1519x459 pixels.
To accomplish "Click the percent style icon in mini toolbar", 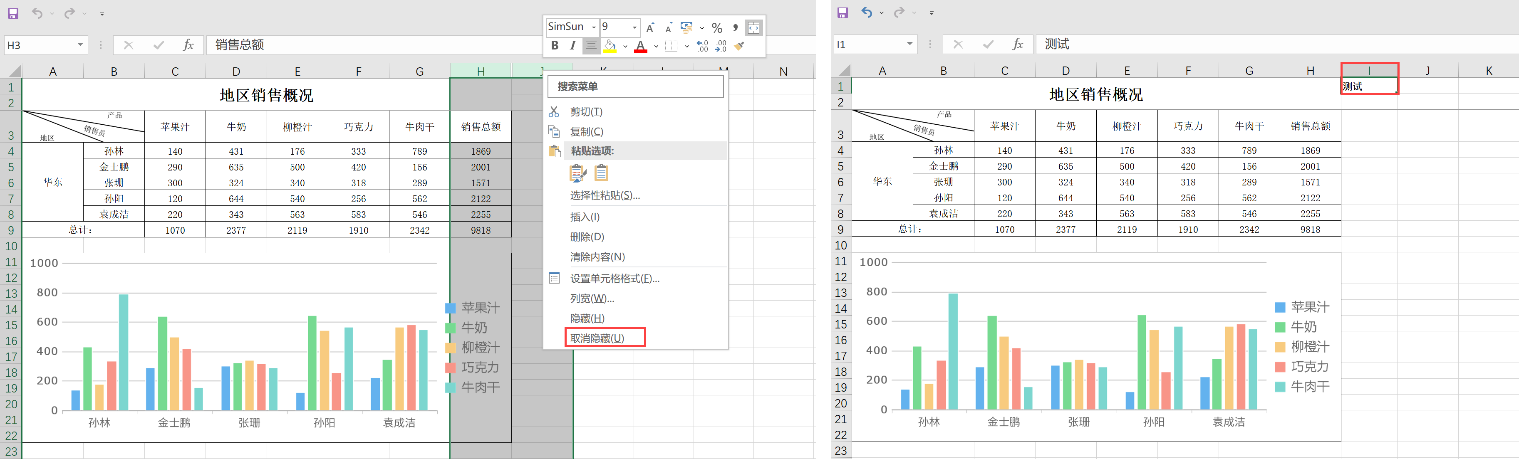I will (x=717, y=28).
